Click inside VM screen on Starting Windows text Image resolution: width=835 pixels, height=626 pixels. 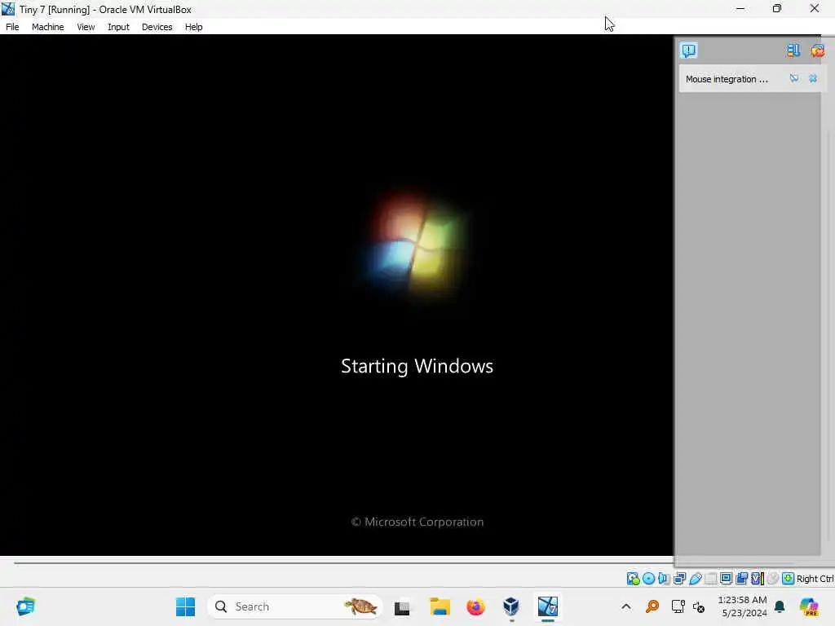(x=417, y=366)
